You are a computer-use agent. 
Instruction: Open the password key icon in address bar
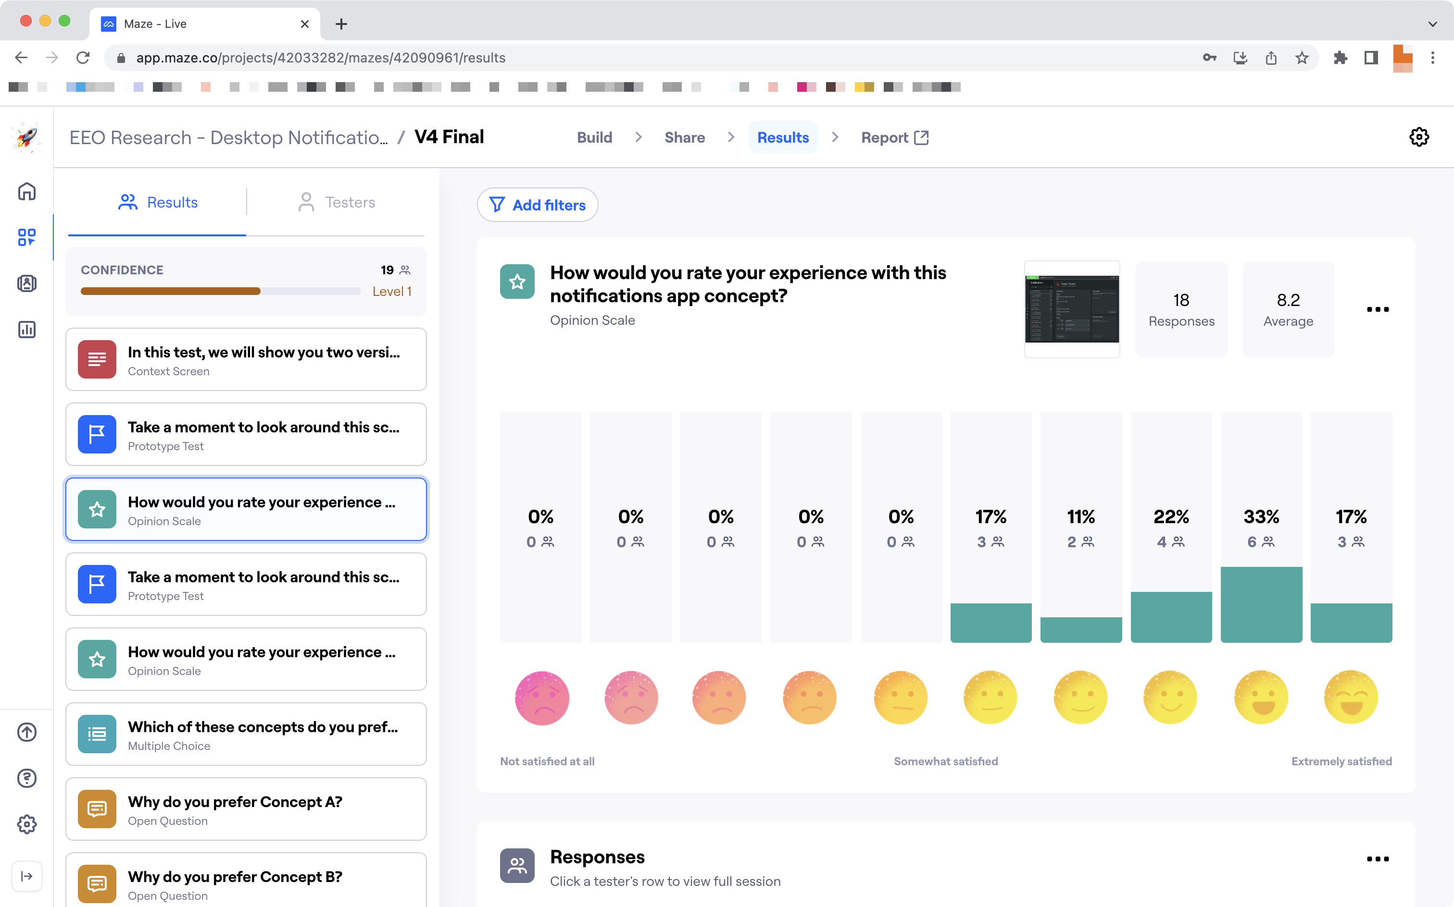click(x=1209, y=58)
